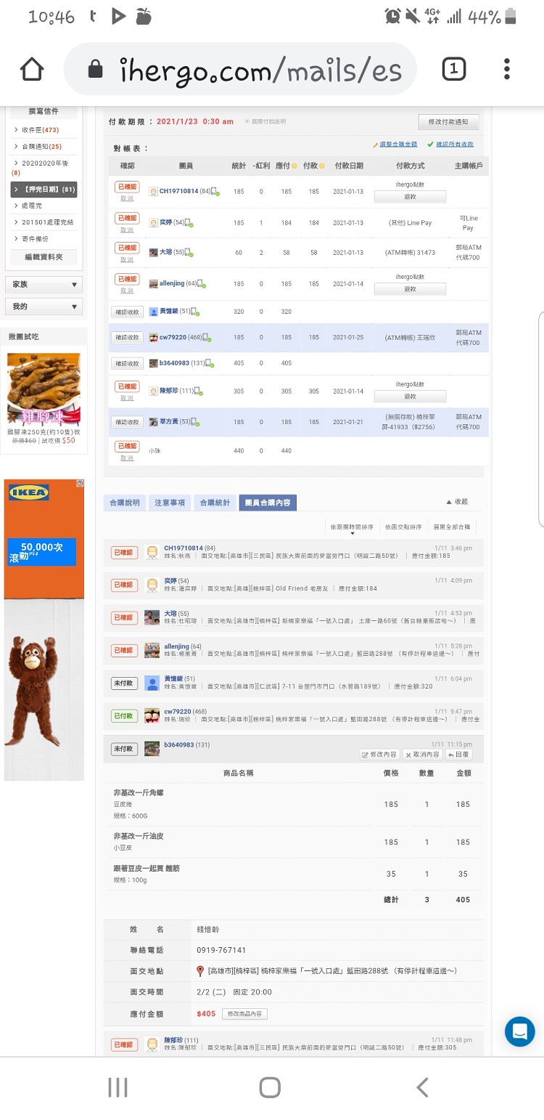
Task: Expand the 我的 dropdown
Action: (44, 307)
